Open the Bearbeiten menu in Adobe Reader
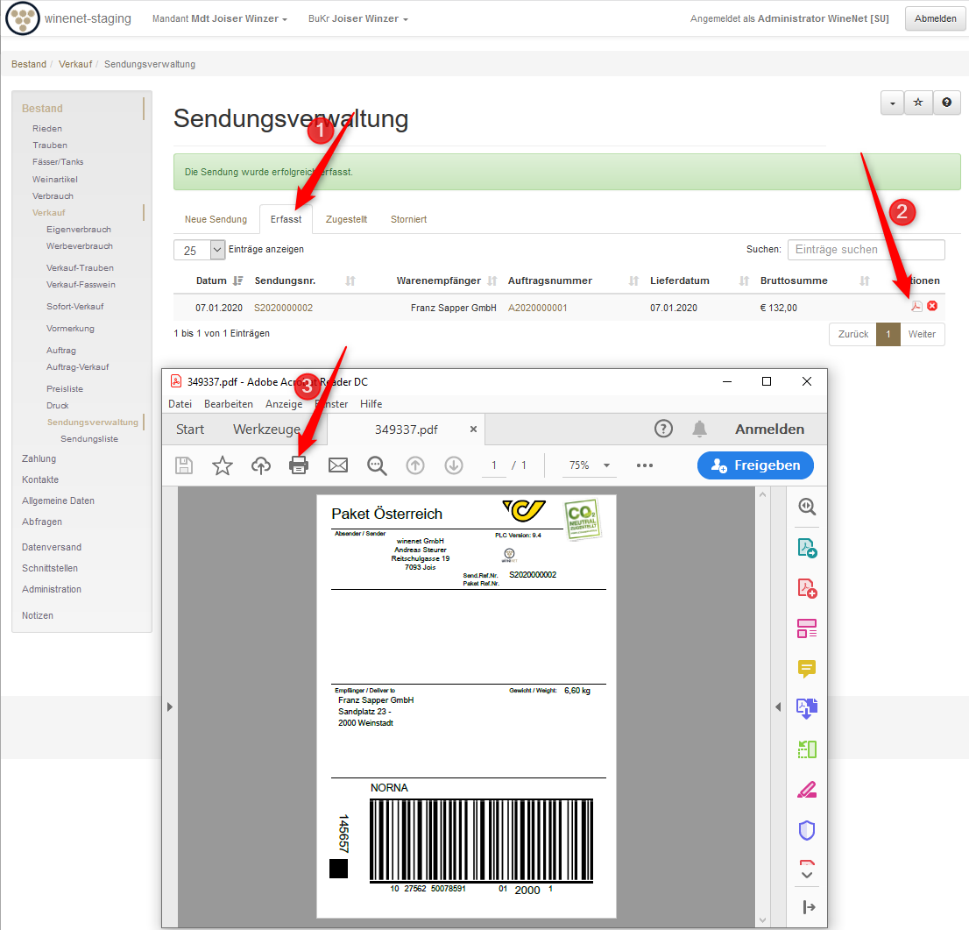The image size is (969, 930). 229,404
